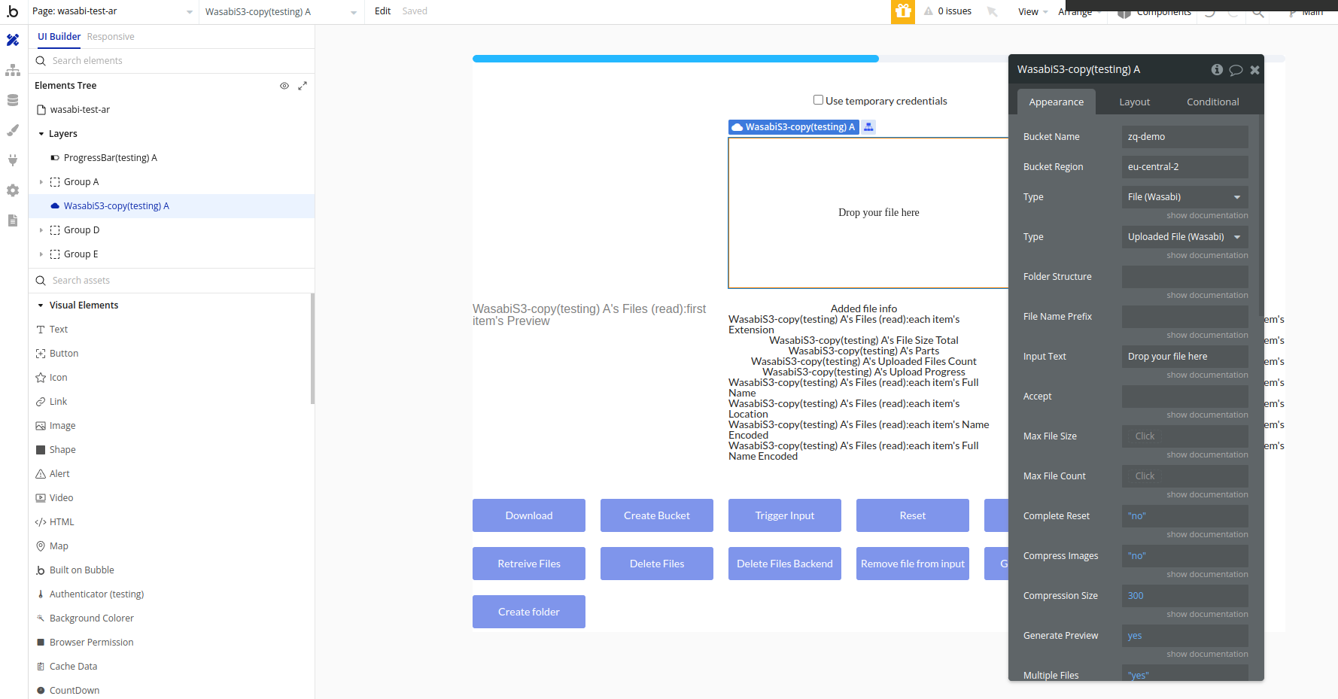Open the Conditional tab

pyautogui.click(x=1212, y=102)
